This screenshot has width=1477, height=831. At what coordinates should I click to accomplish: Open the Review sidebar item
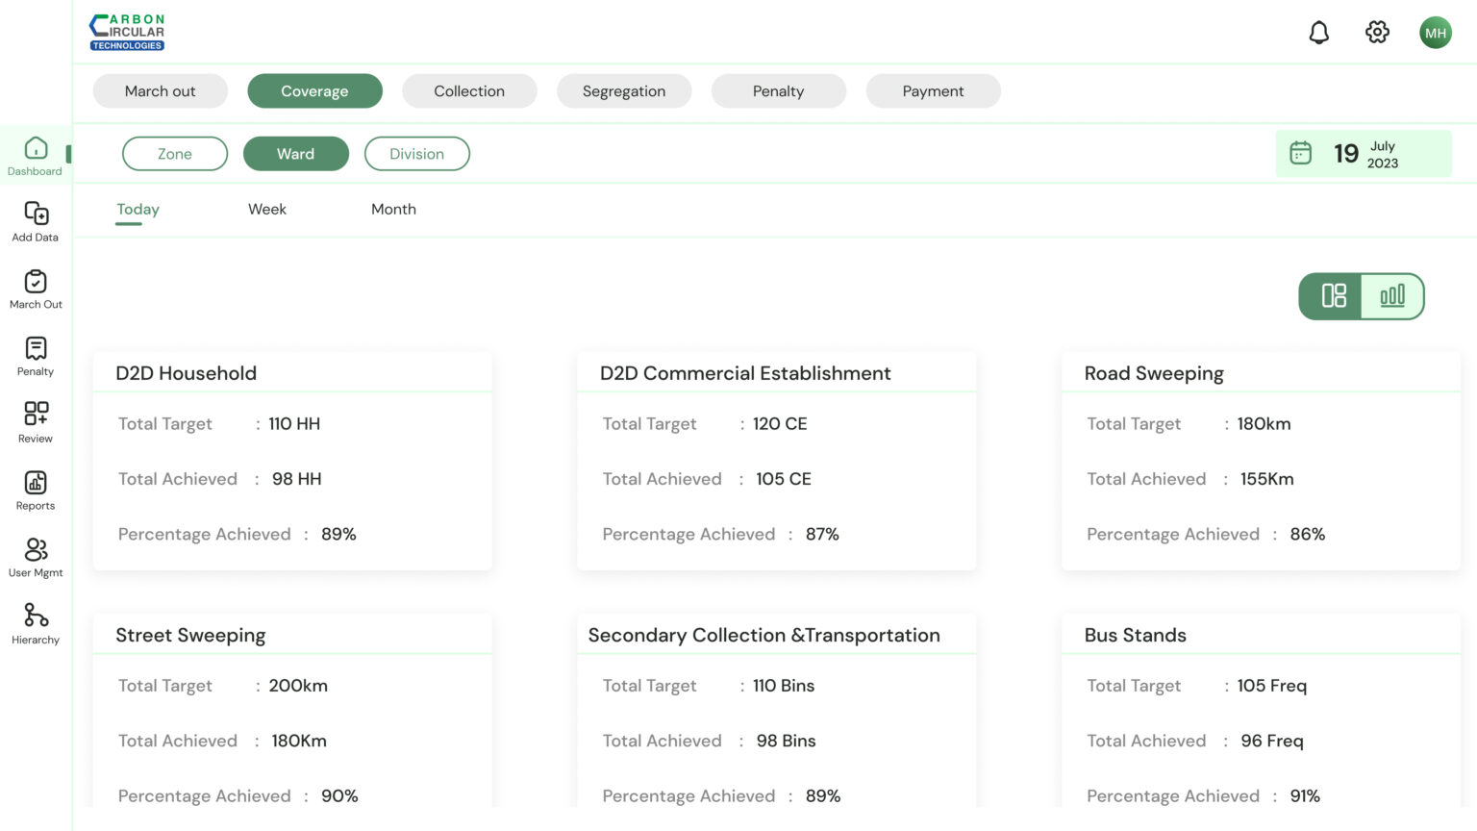coord(36,422)
